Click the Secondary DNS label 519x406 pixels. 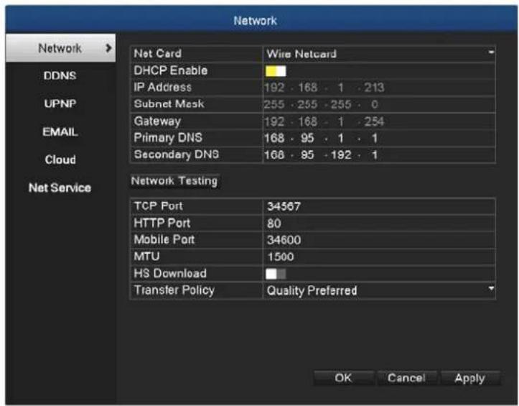[177, 154]
